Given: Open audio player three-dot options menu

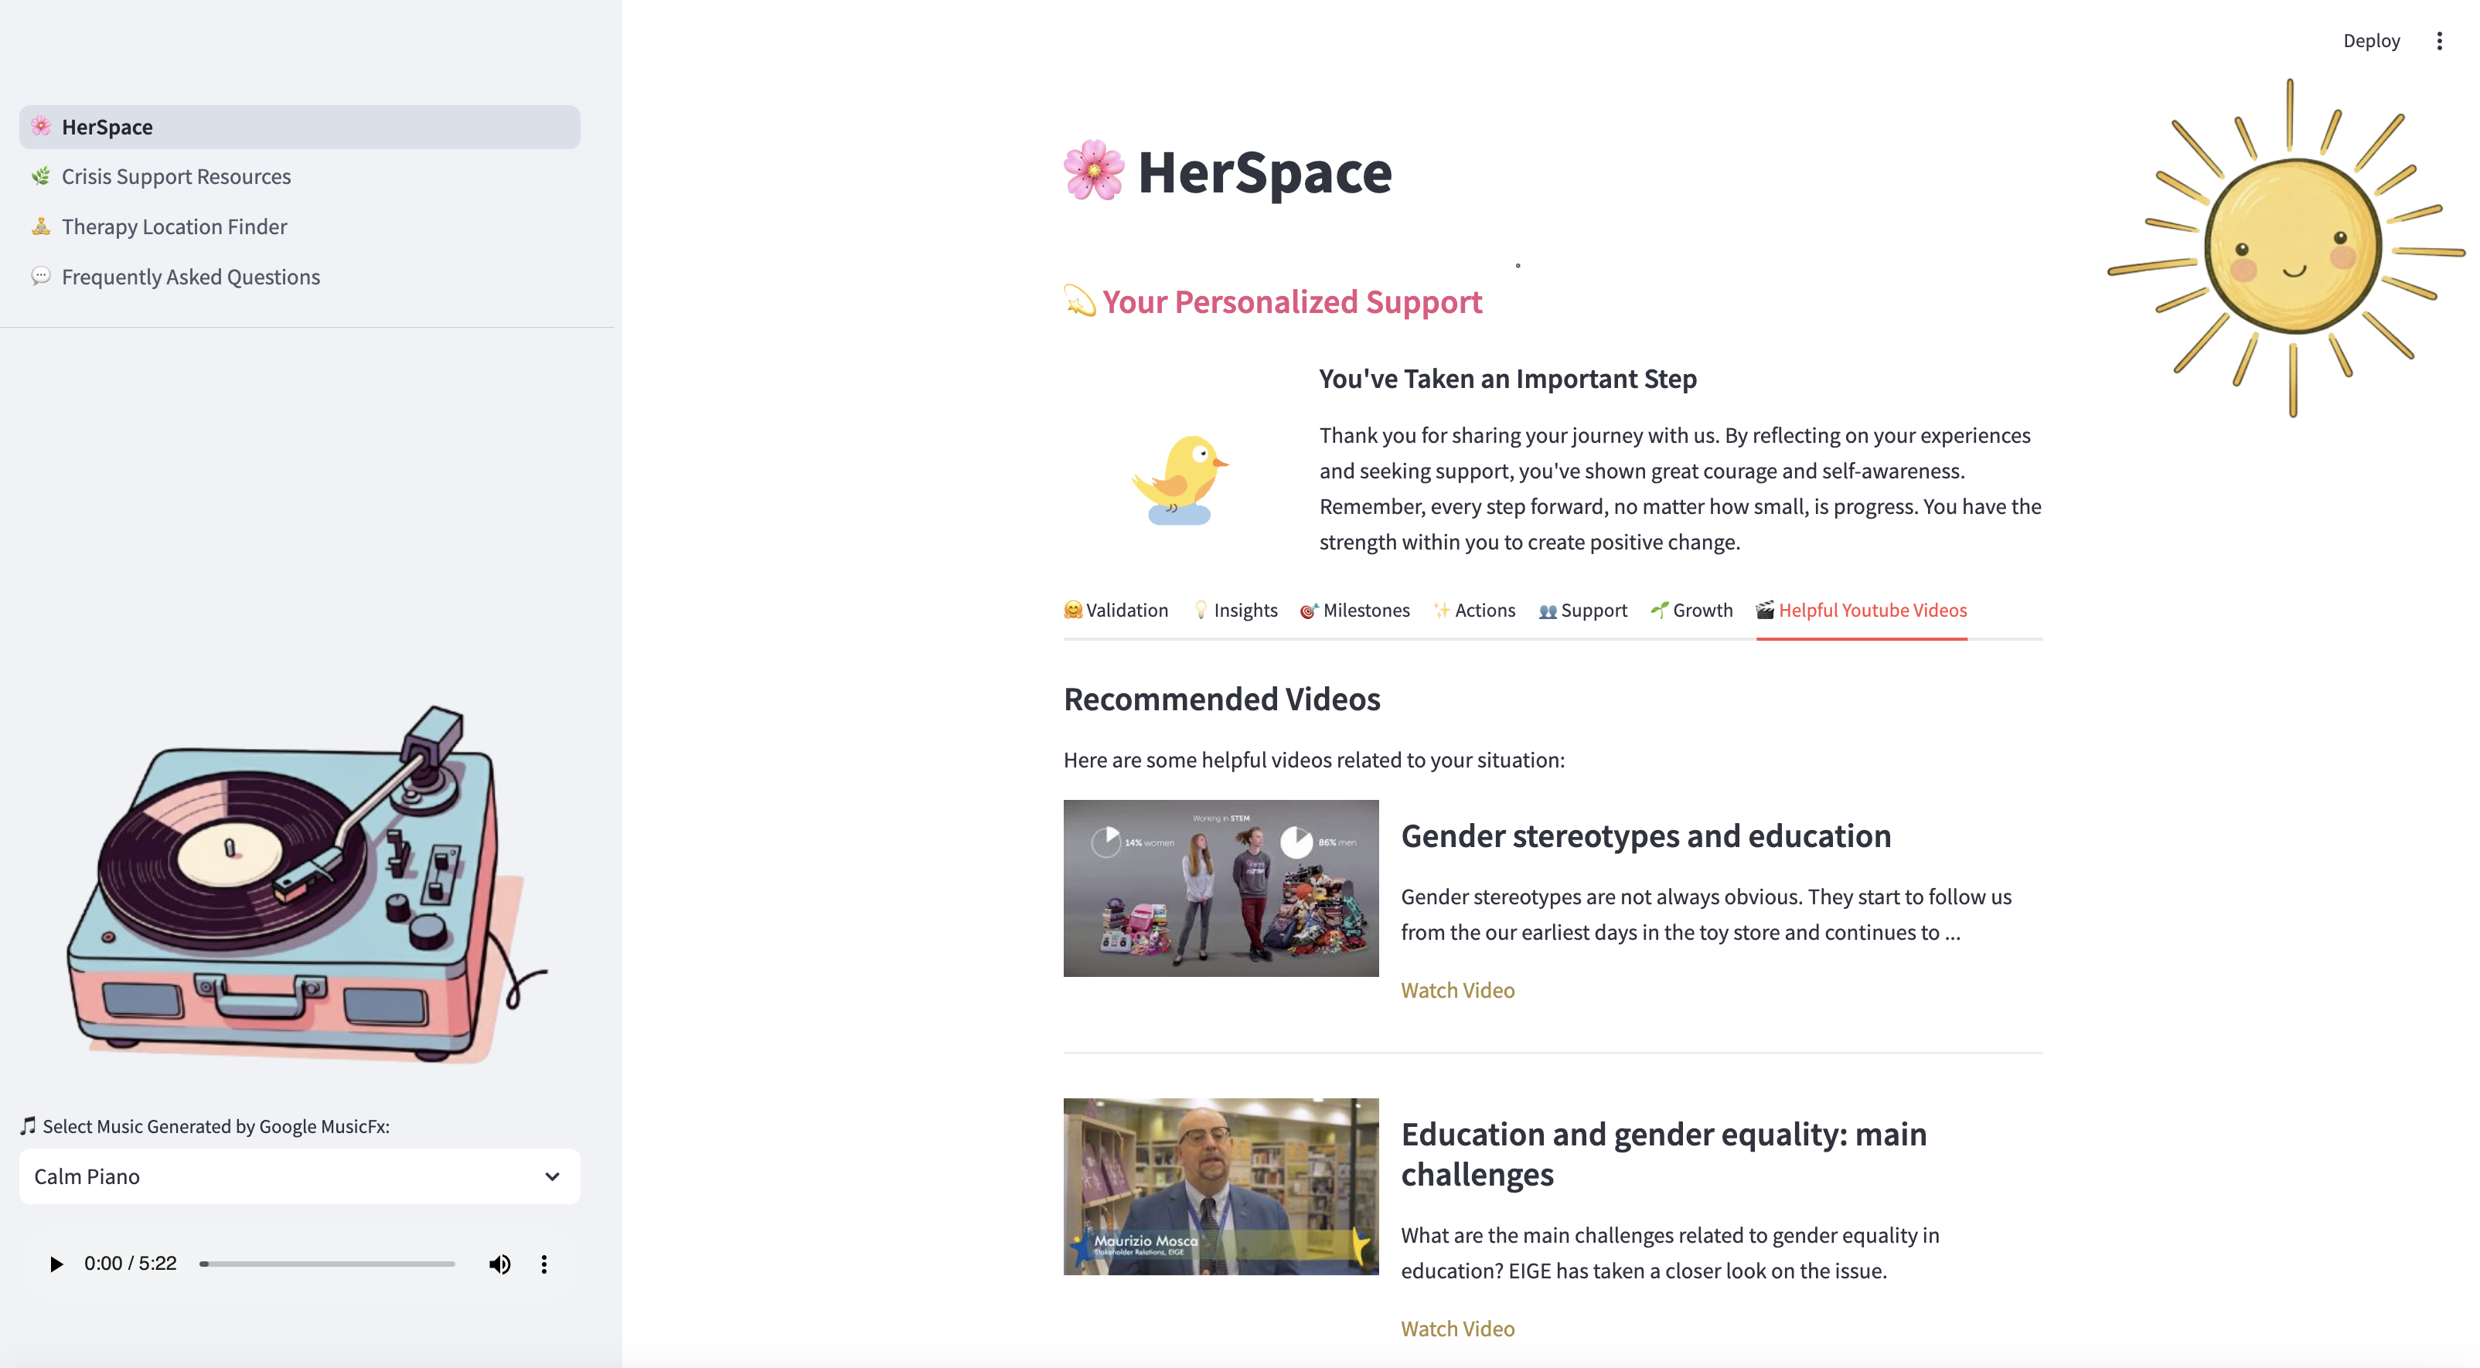Looking at the screenshot, I should coord(544,1264).
